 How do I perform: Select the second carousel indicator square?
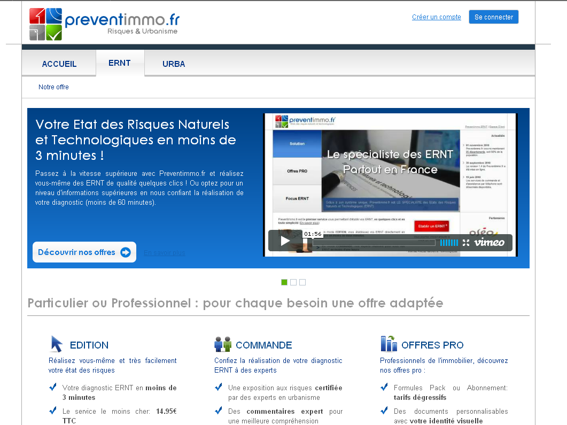click(293, 282)
